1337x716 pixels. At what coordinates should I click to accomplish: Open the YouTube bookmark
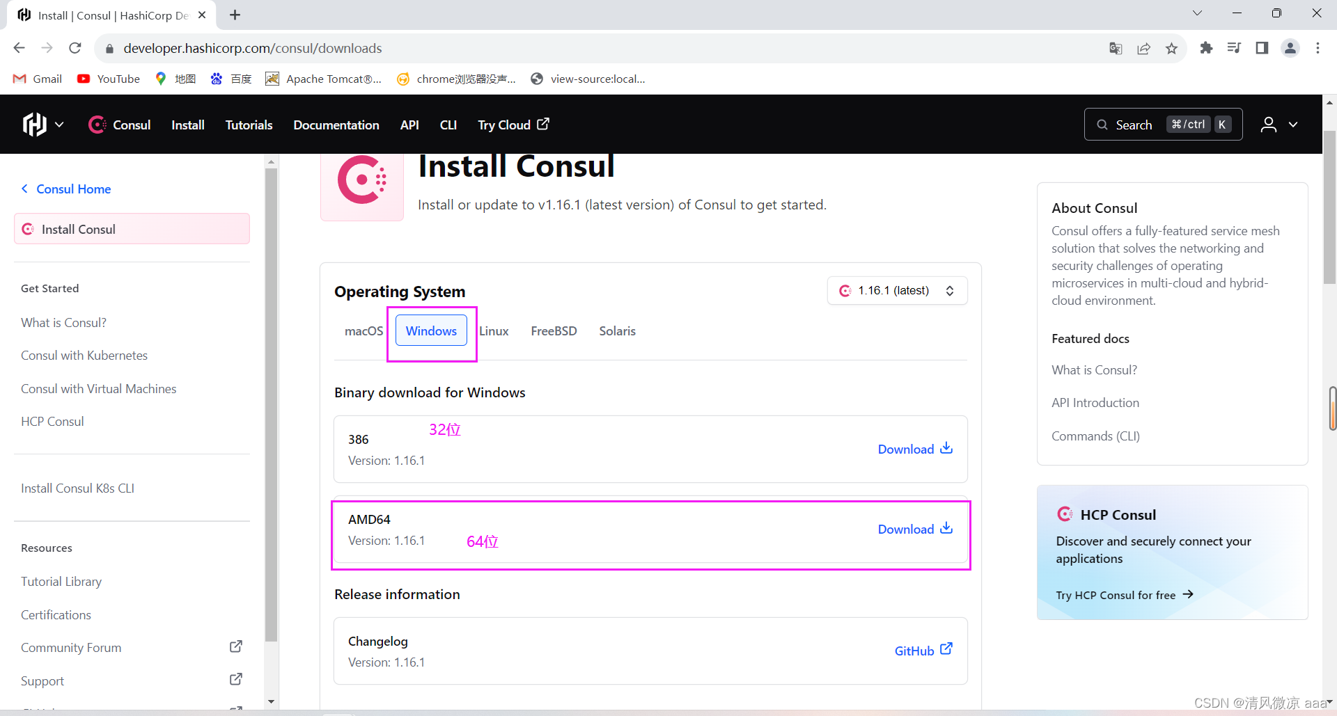point(109,79)
